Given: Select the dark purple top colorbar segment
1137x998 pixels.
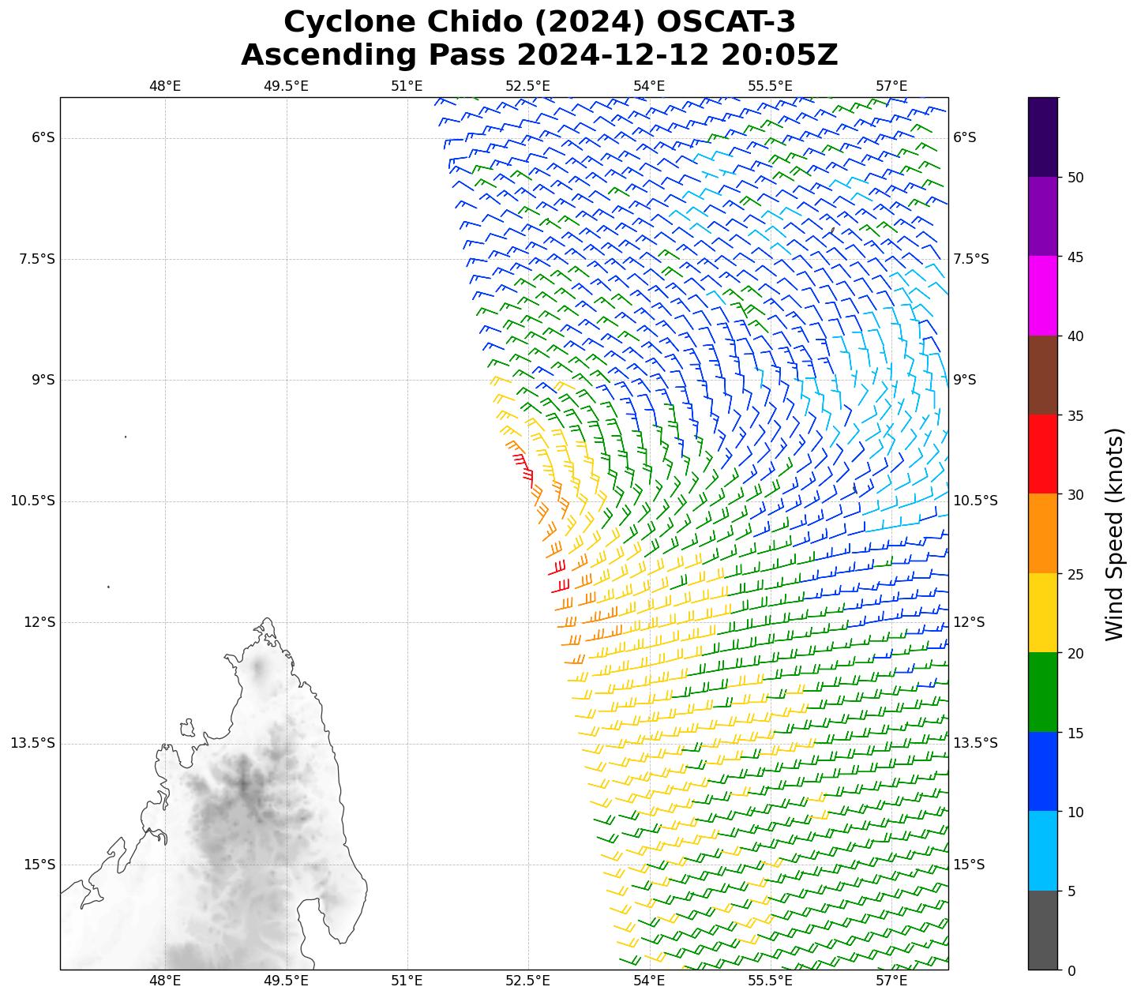Looking at the screenshot, I should [1042, 137].
